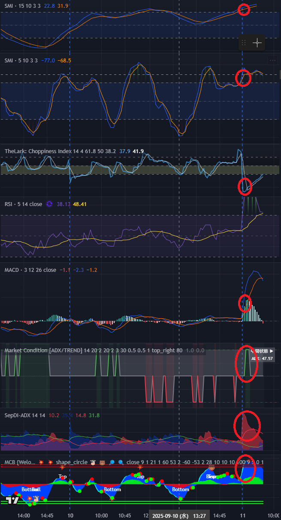Viewport: 281px width, 520px height.
Task: Click the MACD signal value -1.2
Action: pyautogui.click(x=91, y=270)
